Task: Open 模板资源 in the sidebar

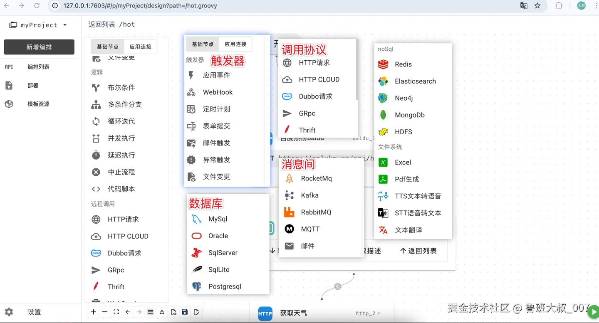Action: click(x=39, y=104)
